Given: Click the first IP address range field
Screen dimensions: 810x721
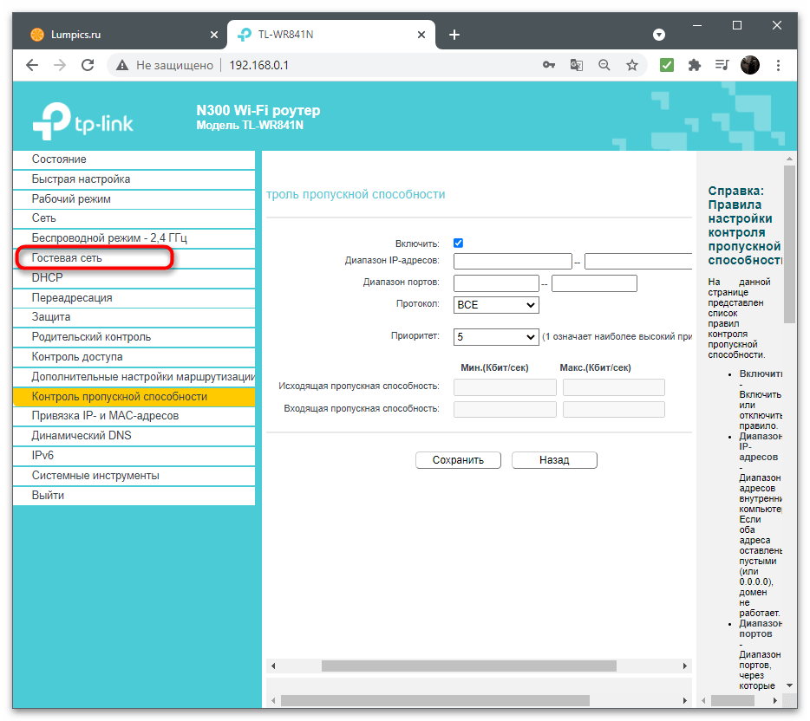Looking at the screenshot, I should (x=513, y=261).
